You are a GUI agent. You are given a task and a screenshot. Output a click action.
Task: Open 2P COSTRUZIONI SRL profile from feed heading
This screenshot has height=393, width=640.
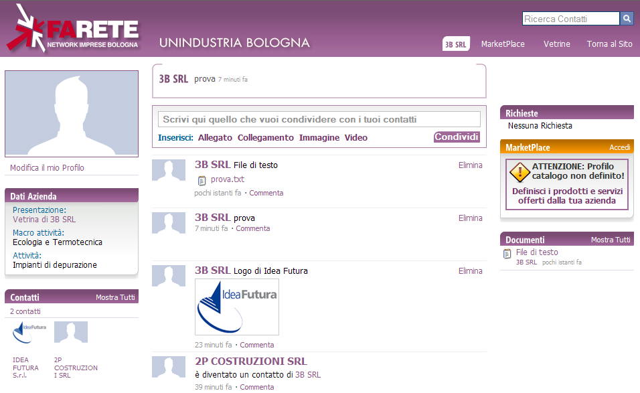(251, 362)
